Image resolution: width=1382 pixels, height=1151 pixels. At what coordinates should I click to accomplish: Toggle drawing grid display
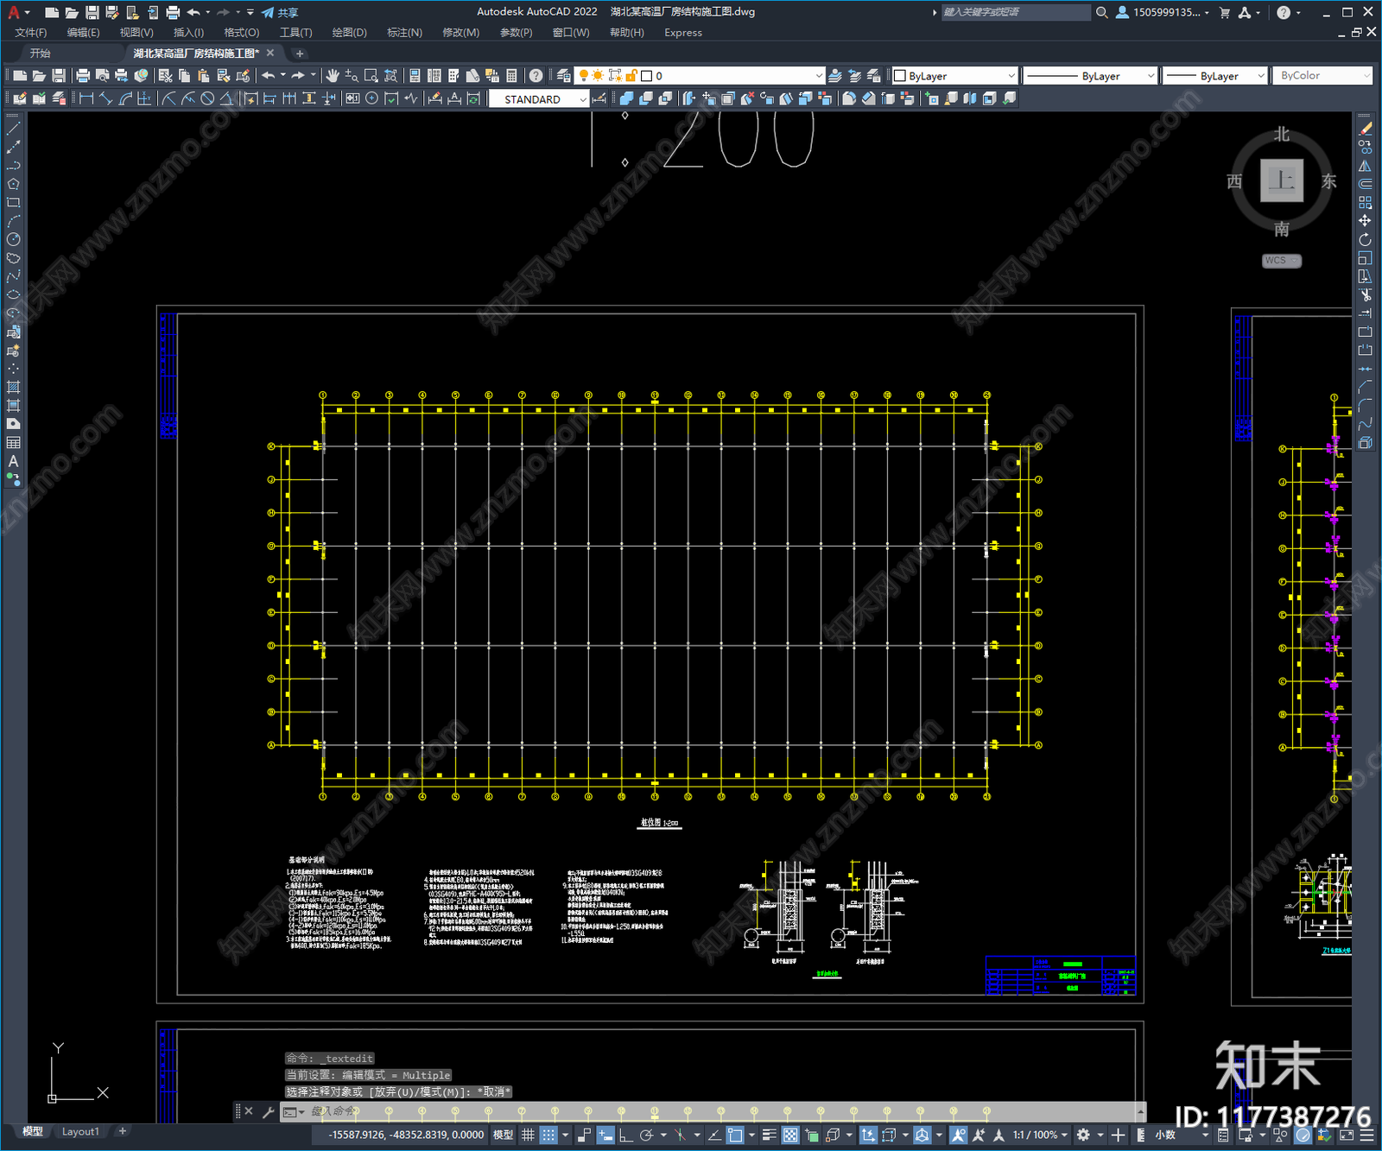point(528,1135)
